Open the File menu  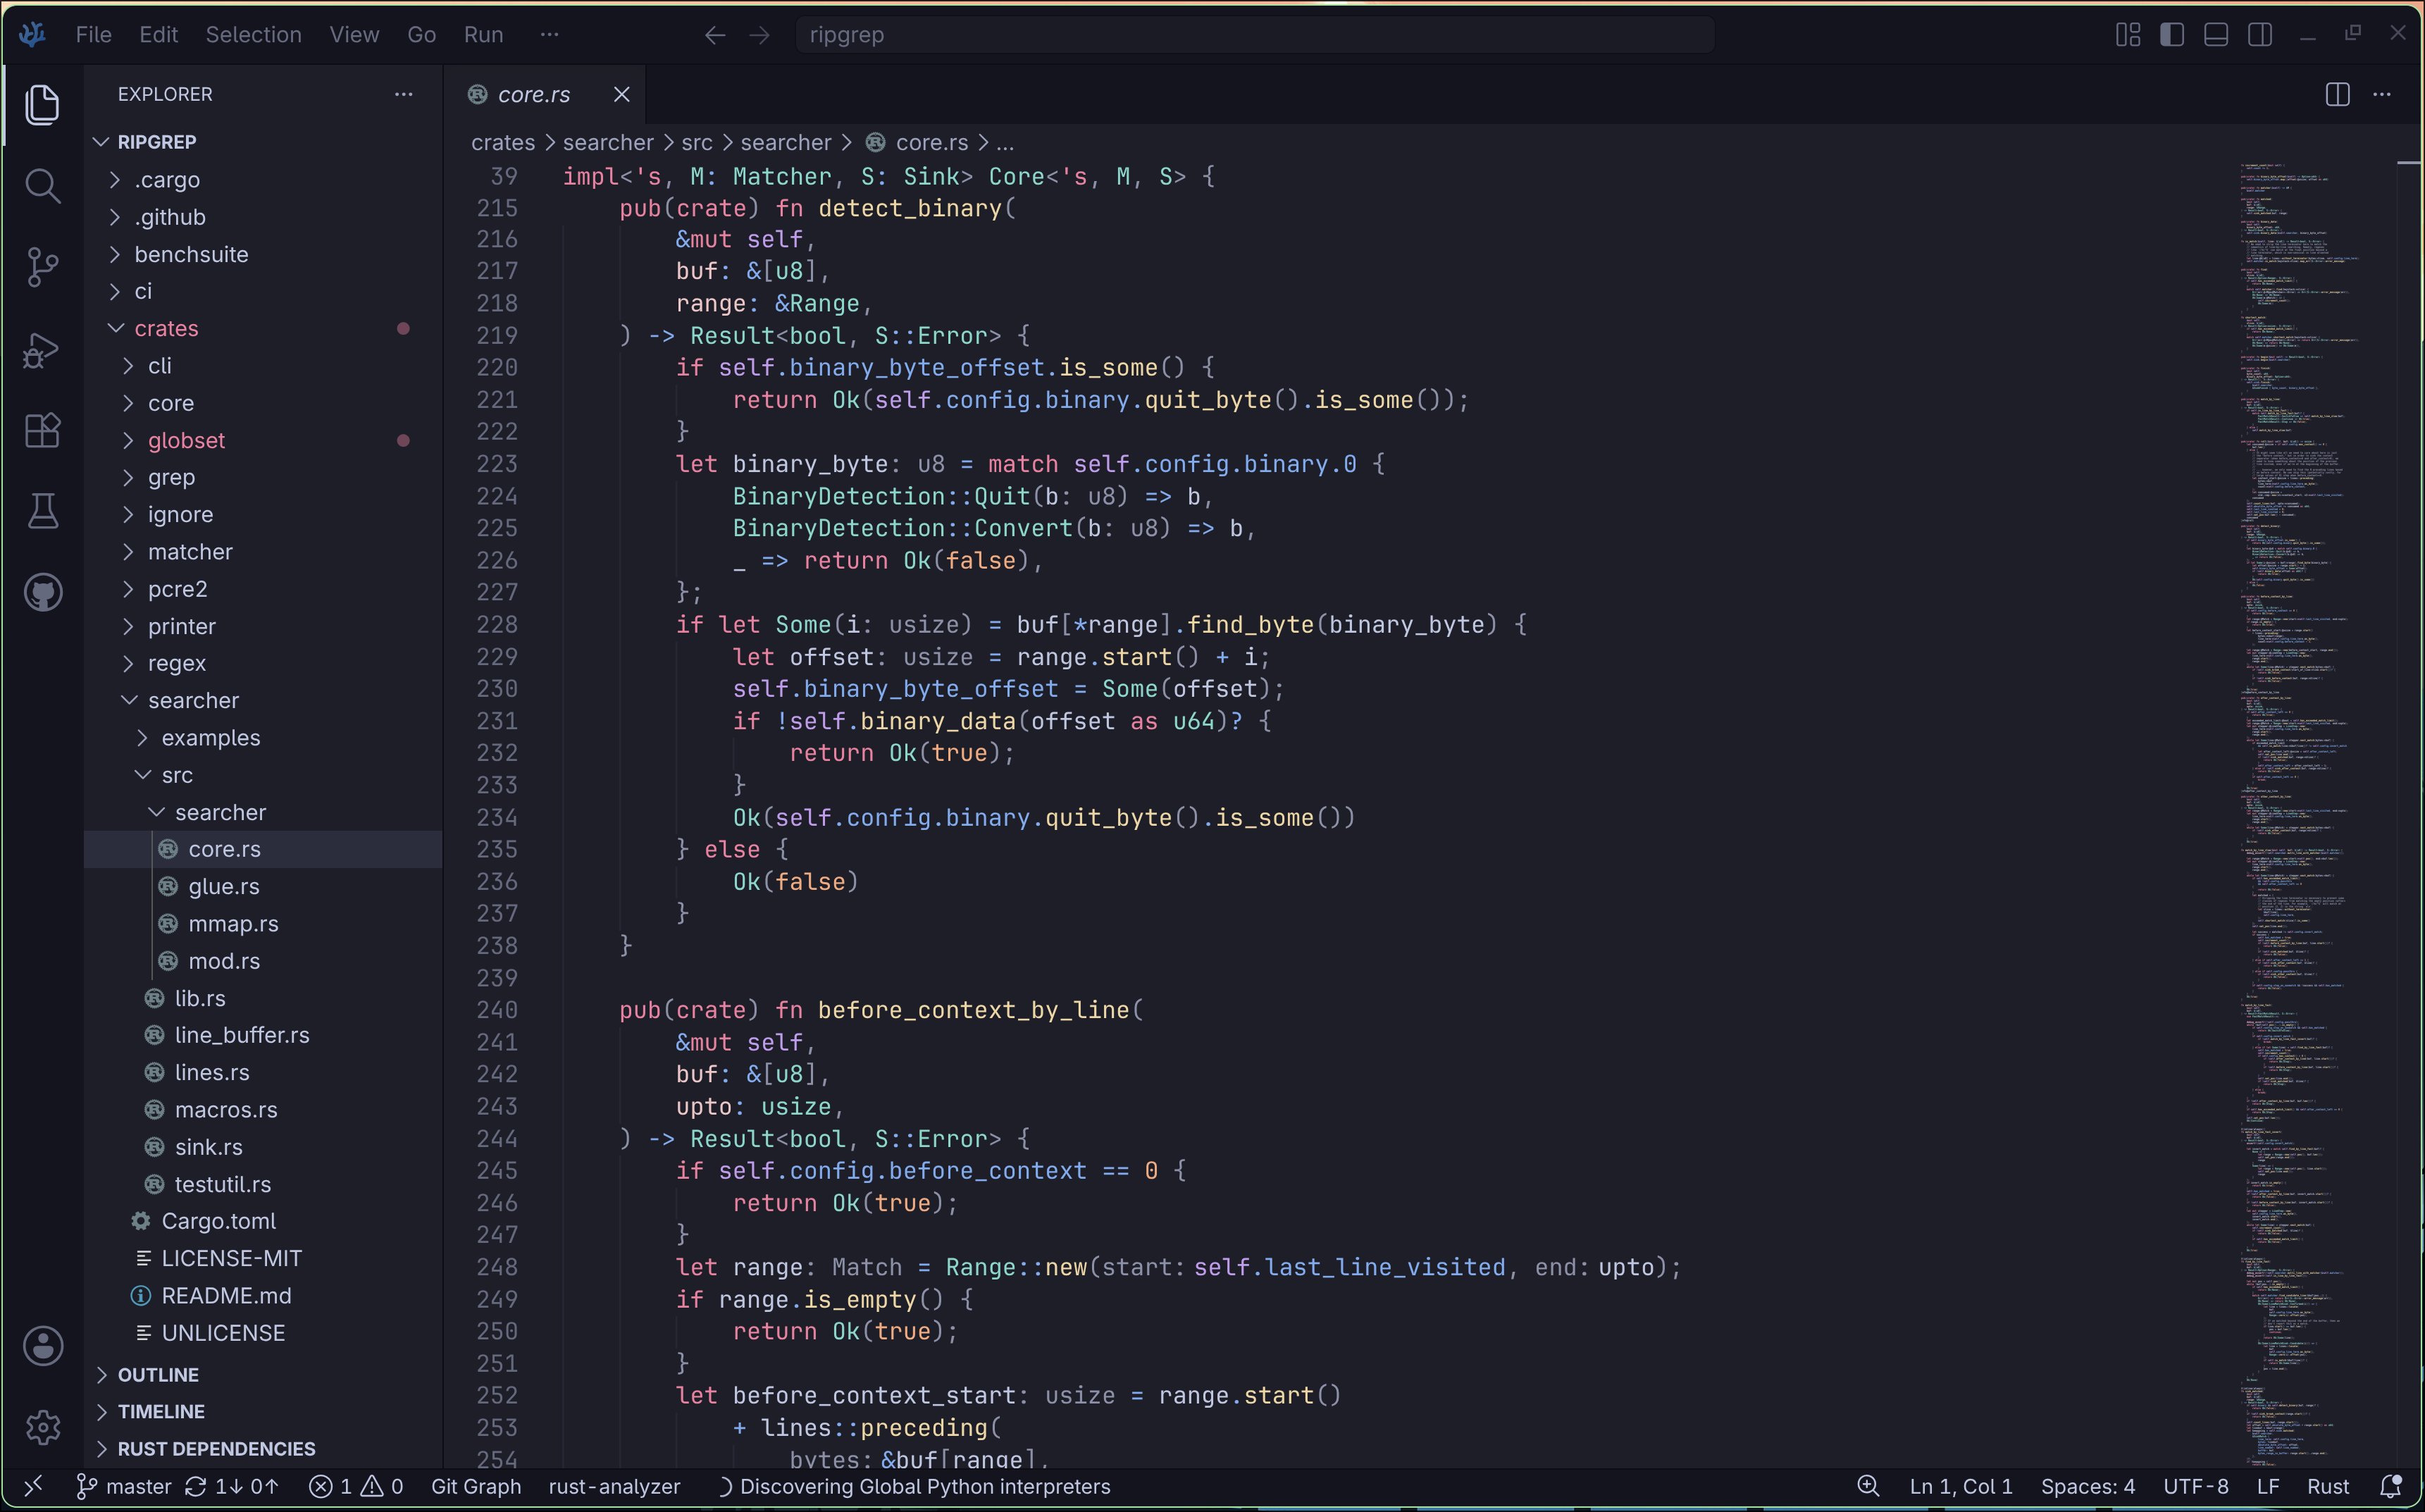[x=93, y=35]
